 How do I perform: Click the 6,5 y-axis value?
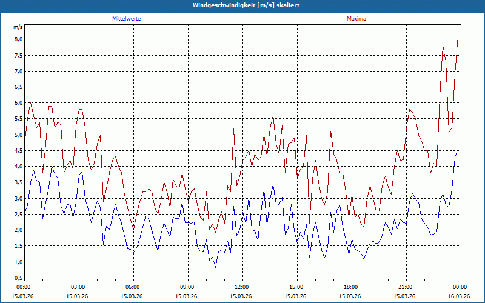click(18, 87)
